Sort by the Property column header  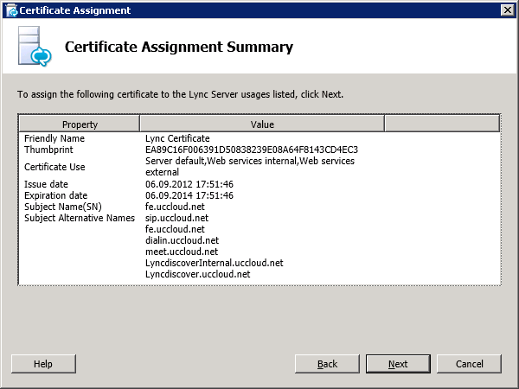pyautogui.click(x=80, y=124)
